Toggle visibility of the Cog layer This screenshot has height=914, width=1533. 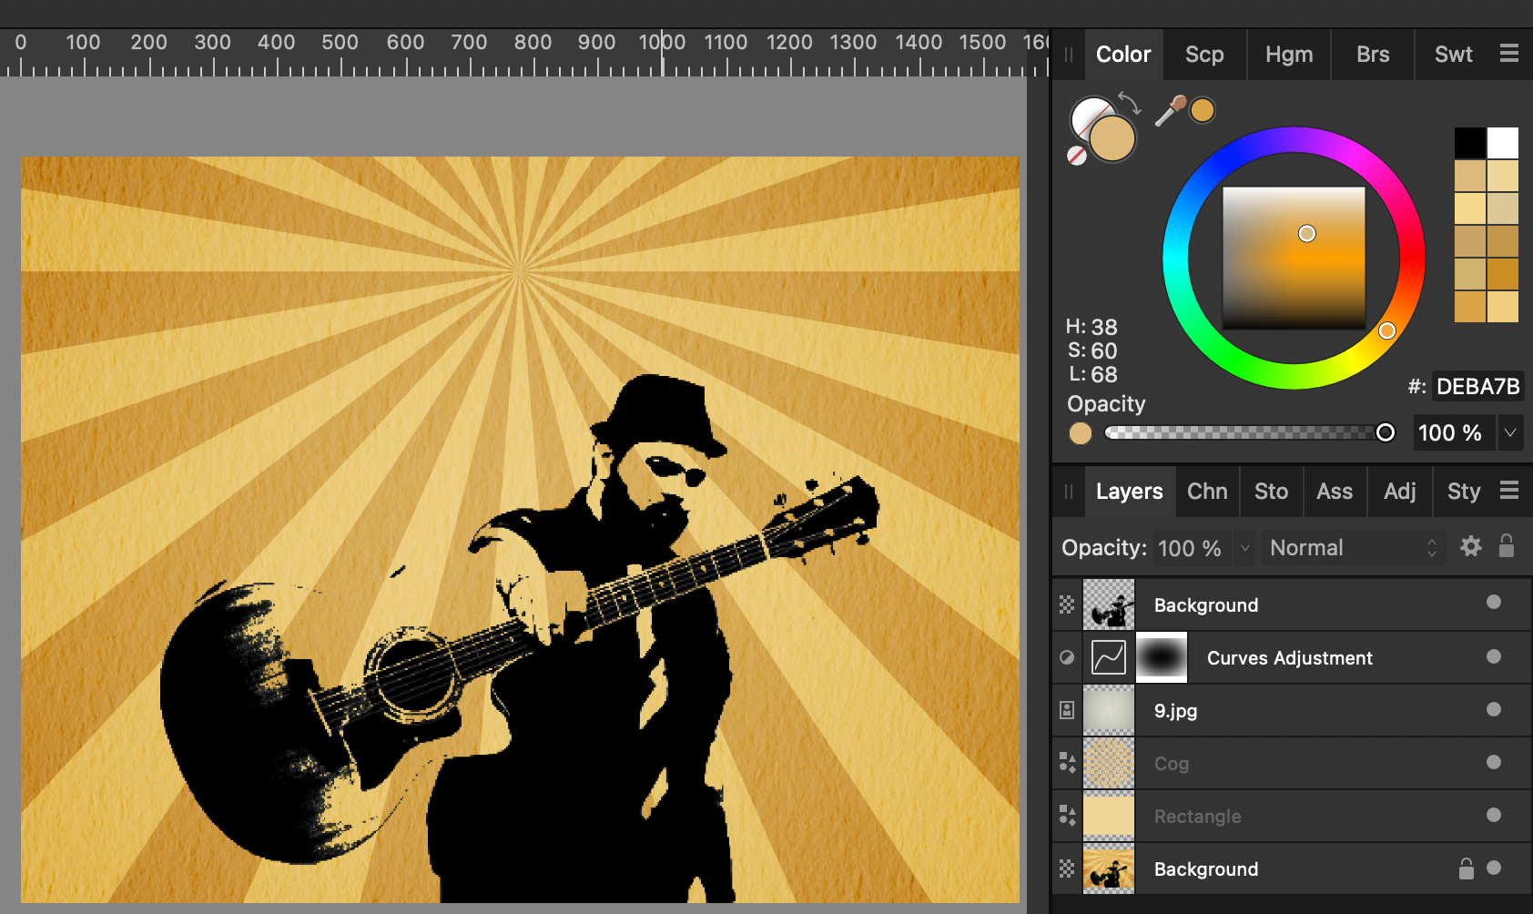pyautogui.click(x=1494, y=762)
